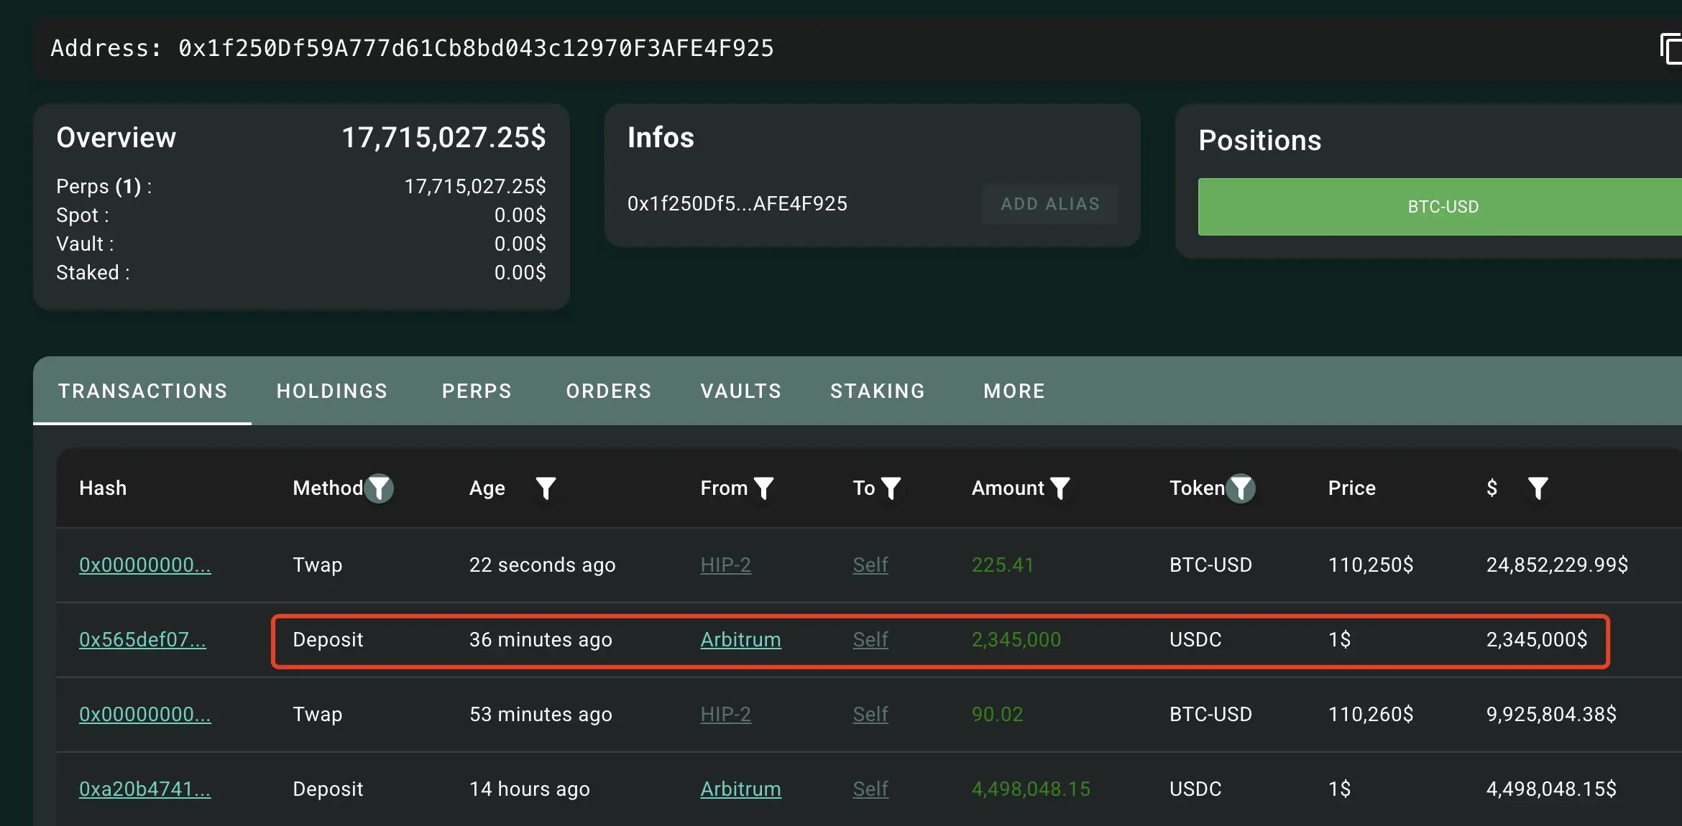The width and height of the screenshot is (1682, 826).
Task: Switch to the Transactions tab
Action: point(142,391)
